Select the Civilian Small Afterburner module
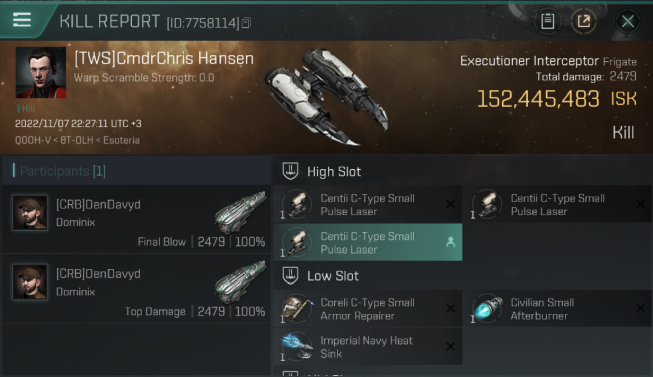Screen dimensions: 653x377 pyautogui.click(x=542, y=309)
